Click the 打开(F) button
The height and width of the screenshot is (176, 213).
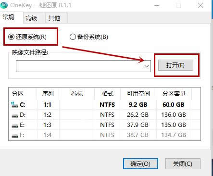click(175, 65)
